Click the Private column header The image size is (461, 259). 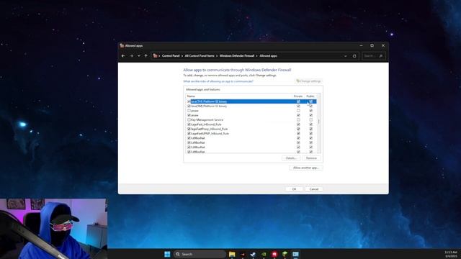(x=297, y=96)
